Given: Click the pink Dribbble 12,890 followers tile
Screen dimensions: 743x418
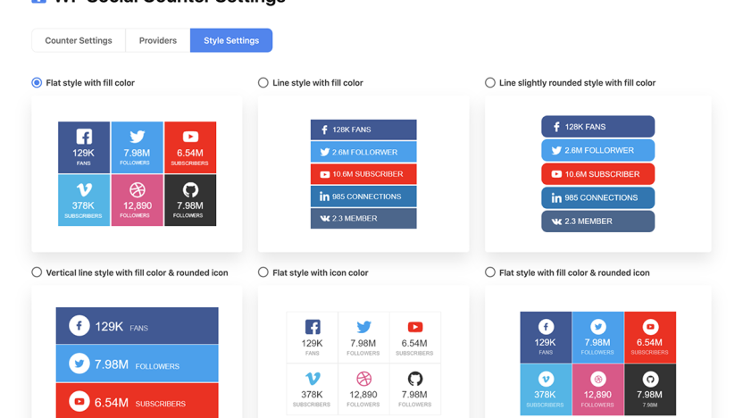Looking at the screenshot, I should (x=137, y=200).
